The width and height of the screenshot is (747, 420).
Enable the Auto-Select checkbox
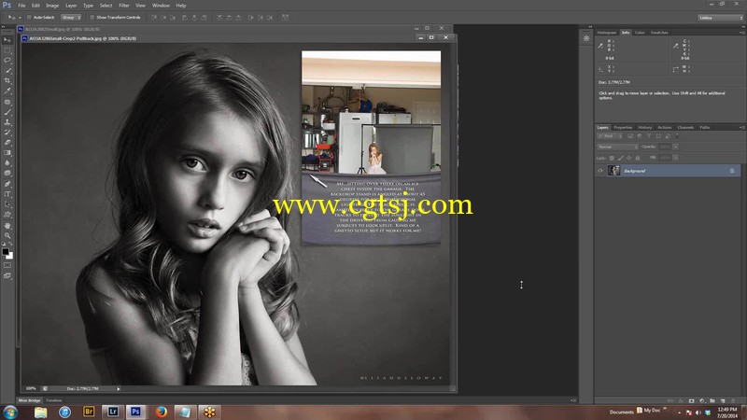click(29, 18)
